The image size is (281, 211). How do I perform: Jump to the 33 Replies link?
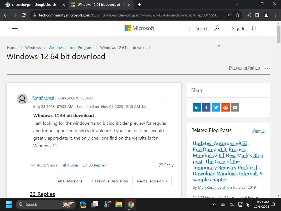97,165
